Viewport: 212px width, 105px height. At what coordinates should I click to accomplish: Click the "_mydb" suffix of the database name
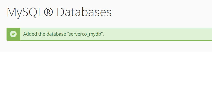coord(95,34)
